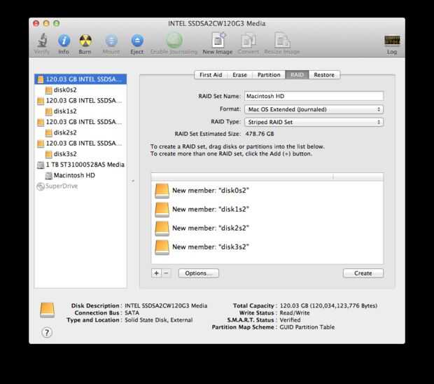Select the first 120.03 GB INTEL SSDSA disk

click(80, 79)
